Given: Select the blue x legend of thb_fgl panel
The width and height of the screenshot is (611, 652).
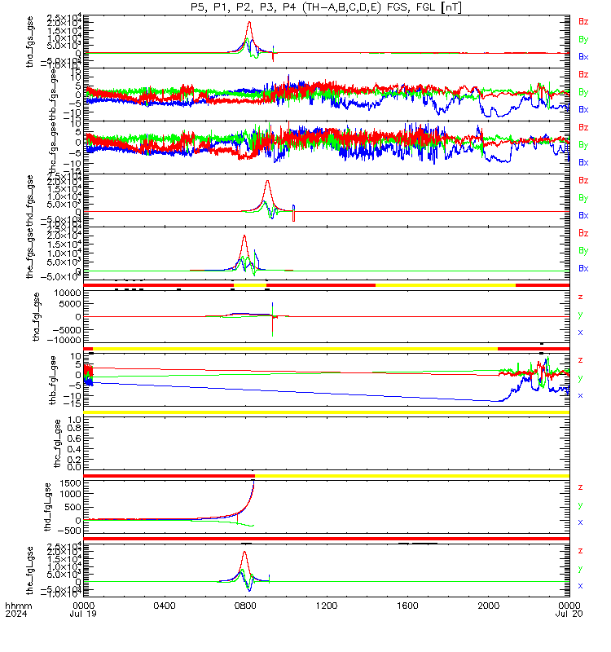Looking at the screenshot, I should (580, 396).
